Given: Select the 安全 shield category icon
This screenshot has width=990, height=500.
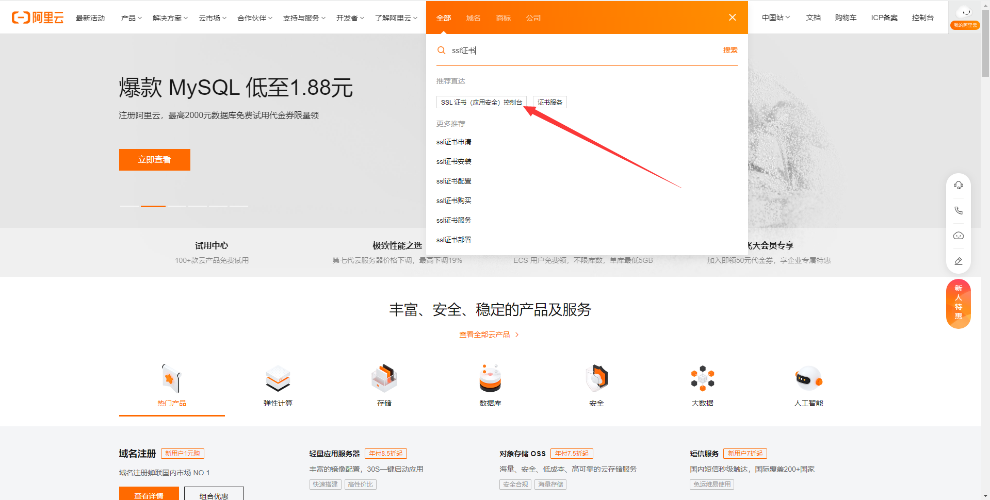Looking at the screenshot, I should tap(596, 379).
